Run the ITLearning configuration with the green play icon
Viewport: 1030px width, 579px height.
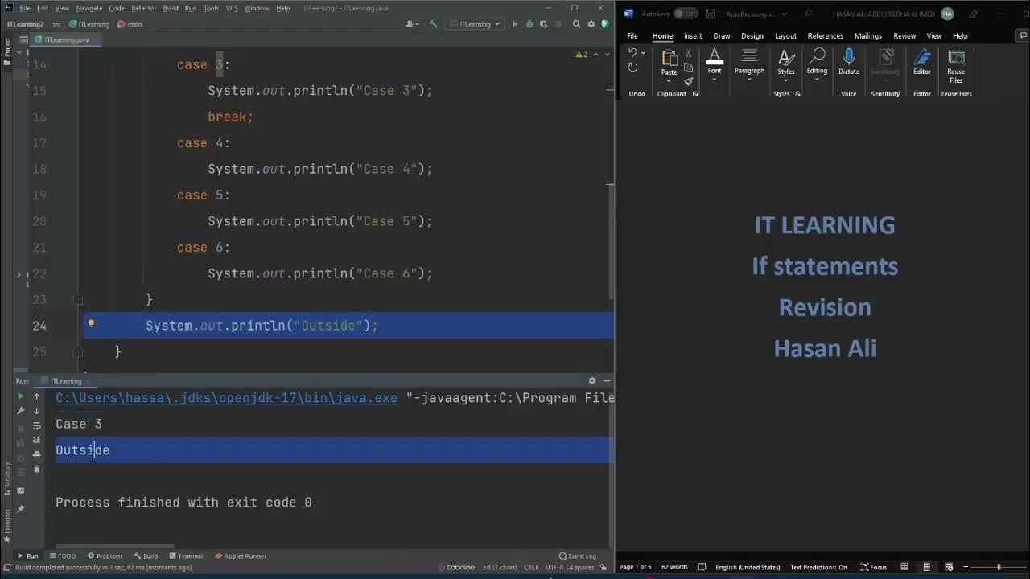pos(515,24)
